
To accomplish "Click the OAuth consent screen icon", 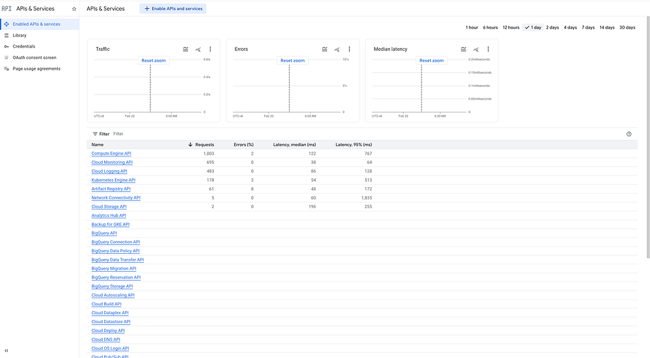I will click(x=6, y=58).
